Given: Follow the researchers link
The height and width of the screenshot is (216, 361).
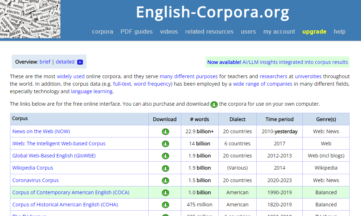Looking at the screenshot, I should tap(273, 76).
